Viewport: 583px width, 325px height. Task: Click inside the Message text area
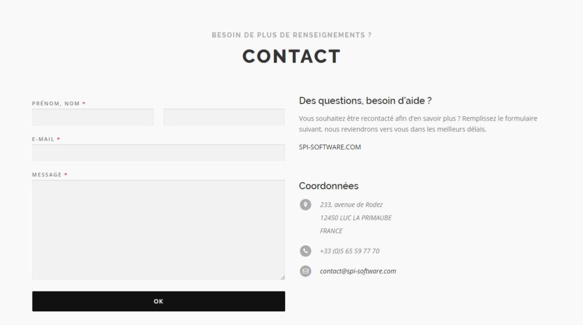pos(158,230)
